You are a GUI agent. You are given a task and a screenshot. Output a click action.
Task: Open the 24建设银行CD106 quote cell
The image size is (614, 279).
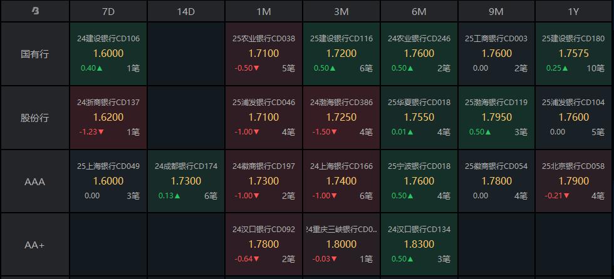coord(108,54)
